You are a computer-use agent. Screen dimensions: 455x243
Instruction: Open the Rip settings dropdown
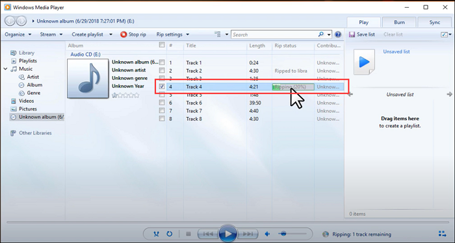coord(173,34)
